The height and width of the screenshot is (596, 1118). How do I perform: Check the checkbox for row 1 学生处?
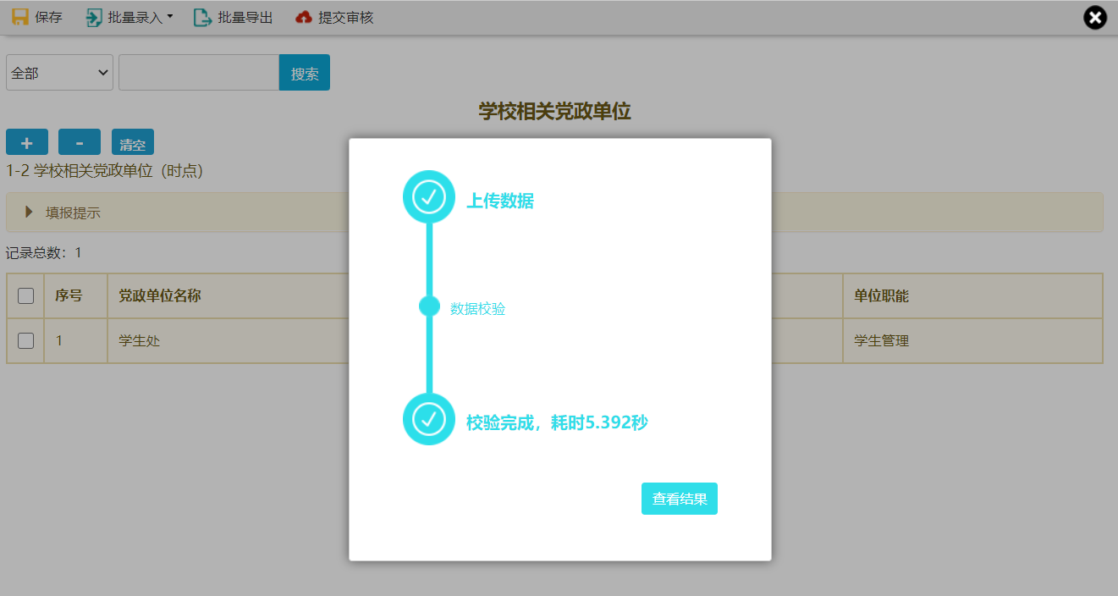tap(26, 340)
